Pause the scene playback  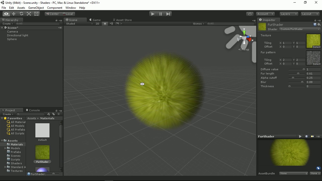pyautogui.click(x=160, y=14)
